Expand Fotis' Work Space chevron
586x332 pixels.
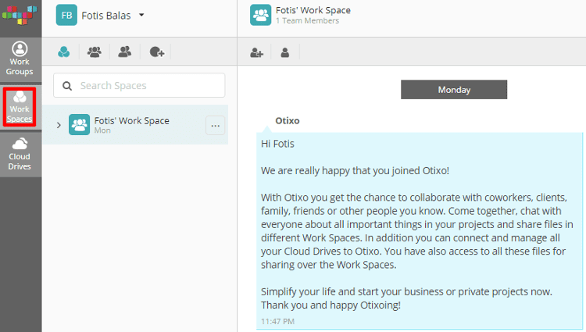point(59,125)
